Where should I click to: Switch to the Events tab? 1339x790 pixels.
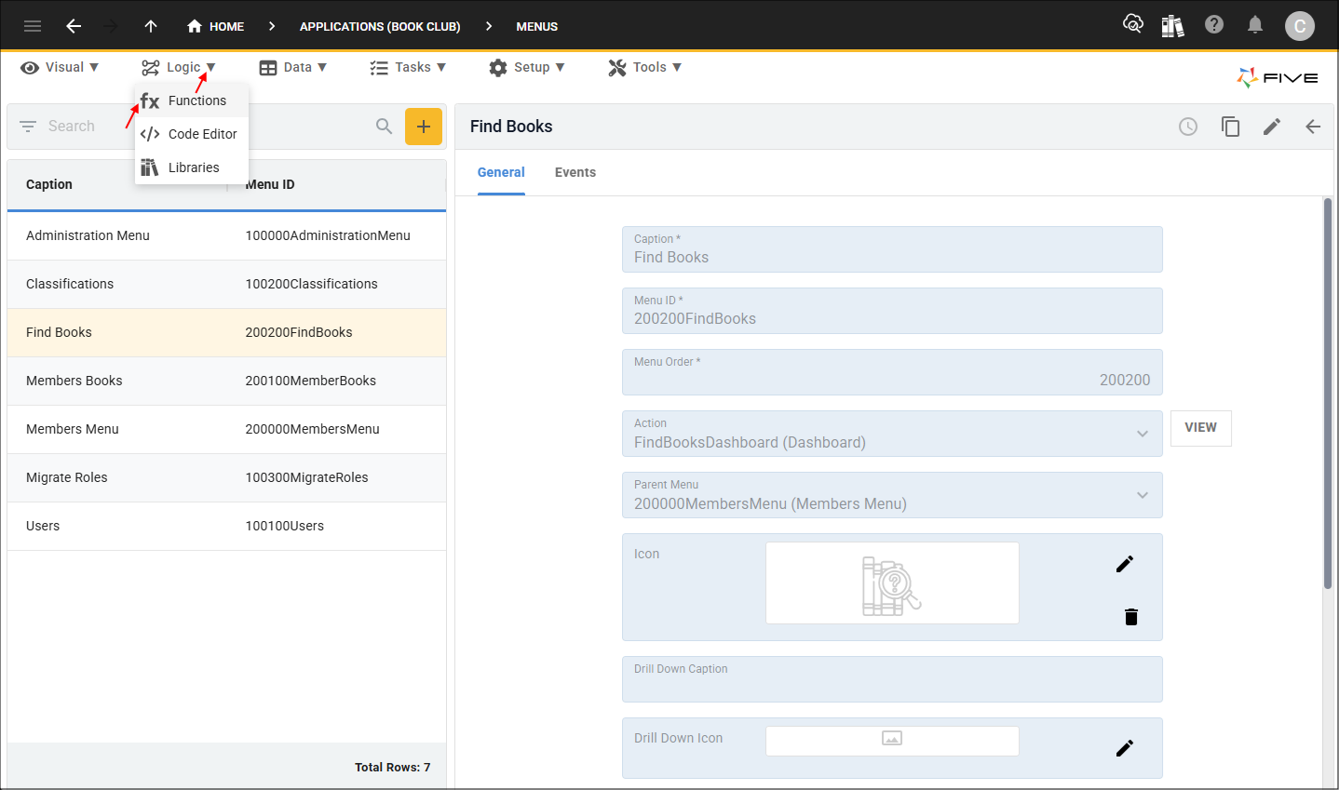click(x=575, y=172)
